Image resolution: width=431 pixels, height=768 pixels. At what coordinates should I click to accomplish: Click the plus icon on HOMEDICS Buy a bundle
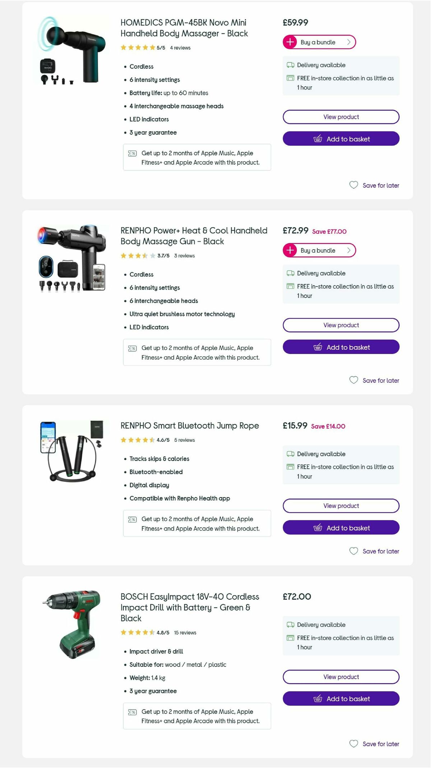(290, 42)
